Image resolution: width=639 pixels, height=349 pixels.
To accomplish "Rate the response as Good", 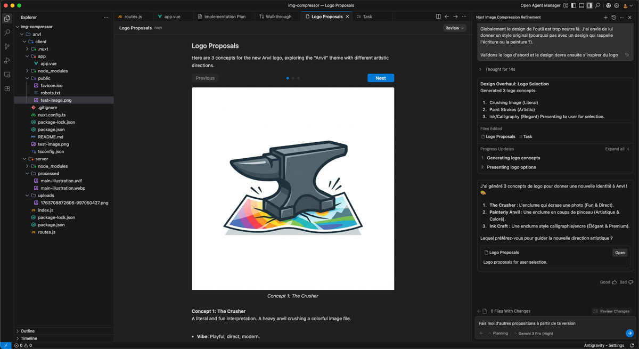I will point(608,282).
